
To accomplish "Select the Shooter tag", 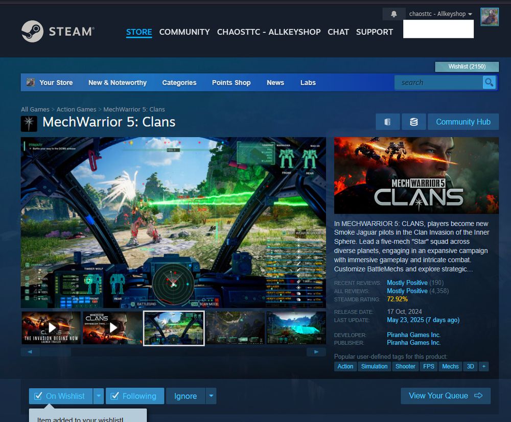I will click(x=405, y=366).
